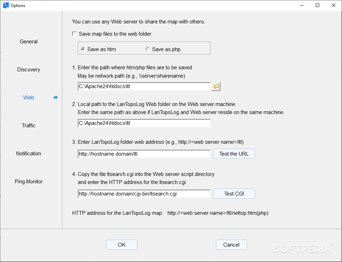The height and width of the screenshot is (262, 342).
Task: Focus the htm/php files save path field
Action: click(x=144, y=86)
